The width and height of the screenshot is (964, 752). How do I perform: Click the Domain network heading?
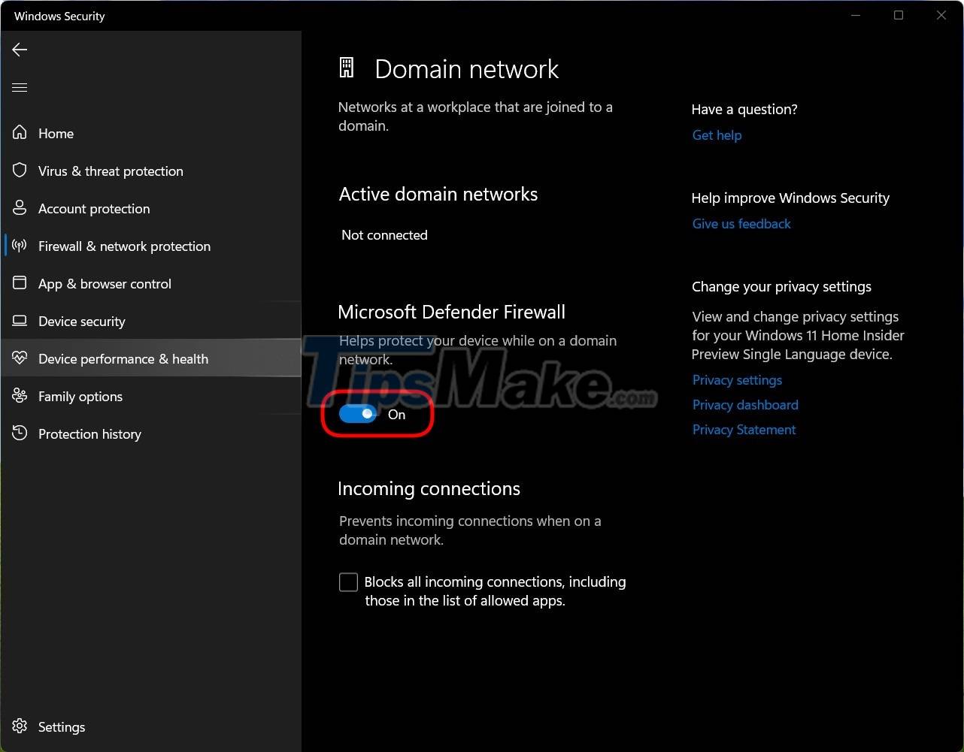[x=467, y=69]
